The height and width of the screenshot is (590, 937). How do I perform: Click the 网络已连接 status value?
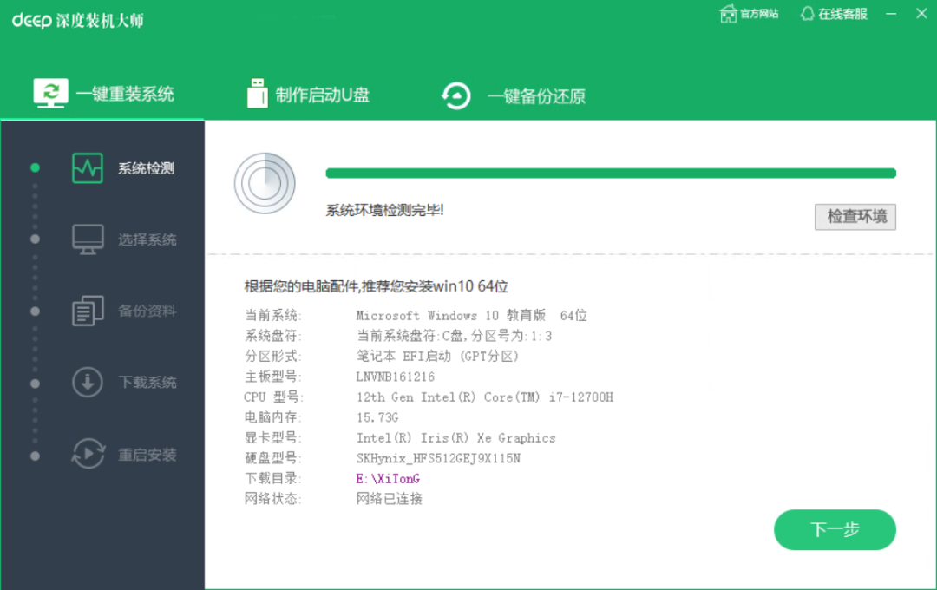(x=389, y=499)
